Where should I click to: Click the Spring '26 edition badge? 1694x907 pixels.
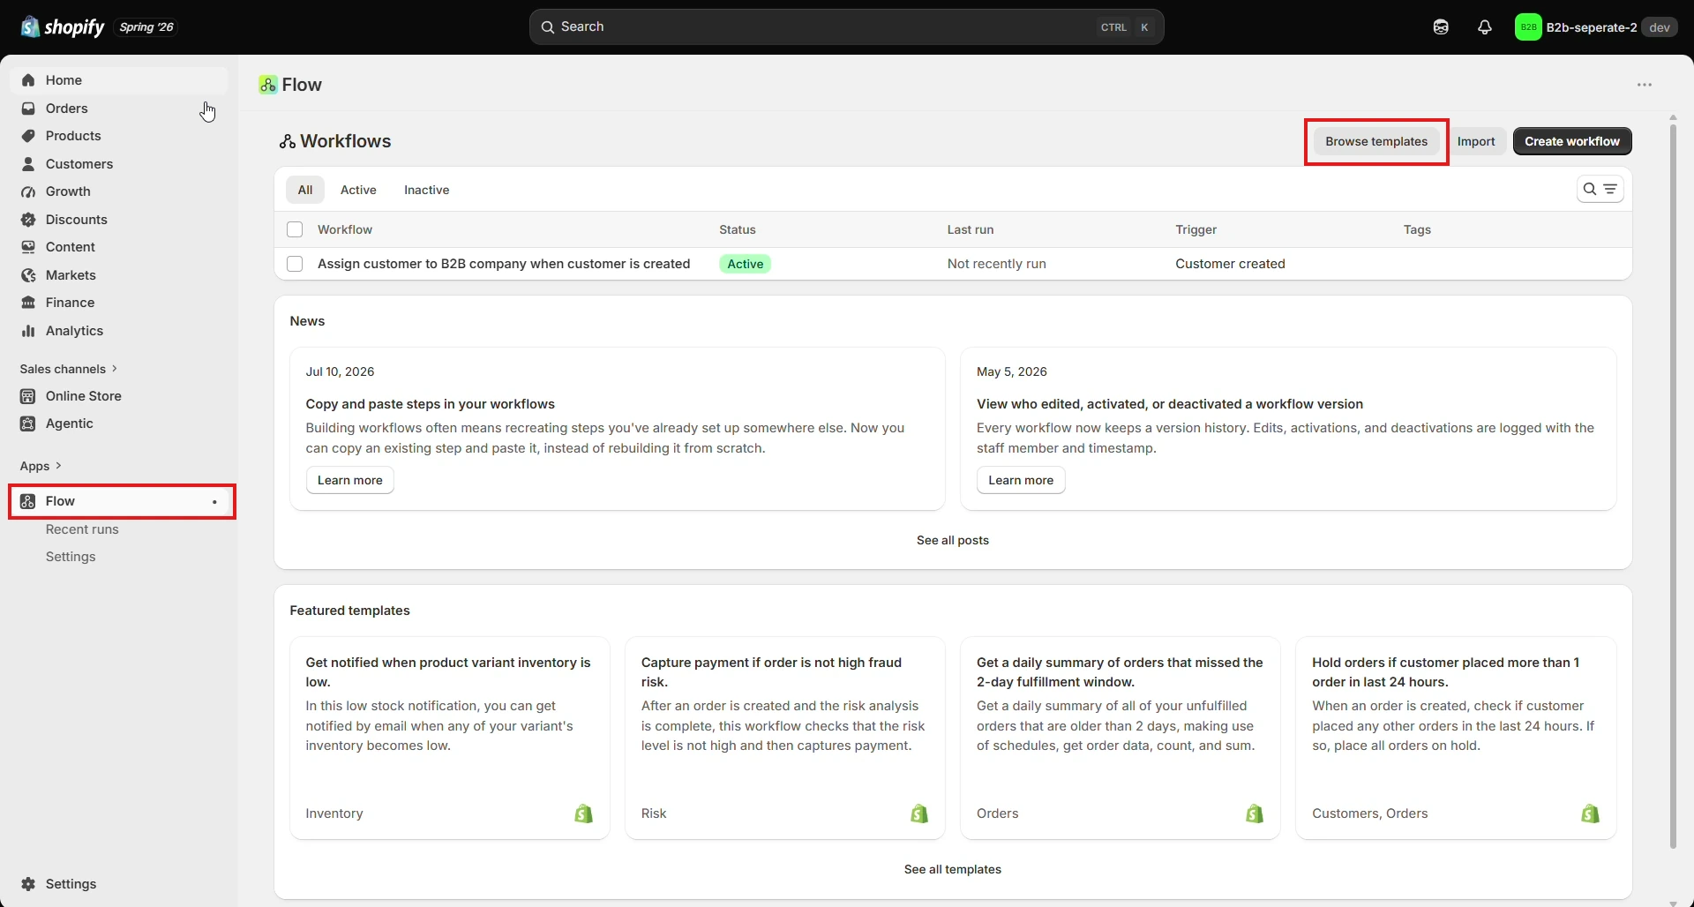click(x=146, y=27)
